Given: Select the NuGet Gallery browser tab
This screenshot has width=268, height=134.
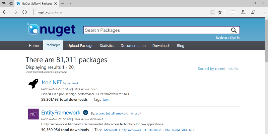Looking at the screenshot, I should click(37, 3).
